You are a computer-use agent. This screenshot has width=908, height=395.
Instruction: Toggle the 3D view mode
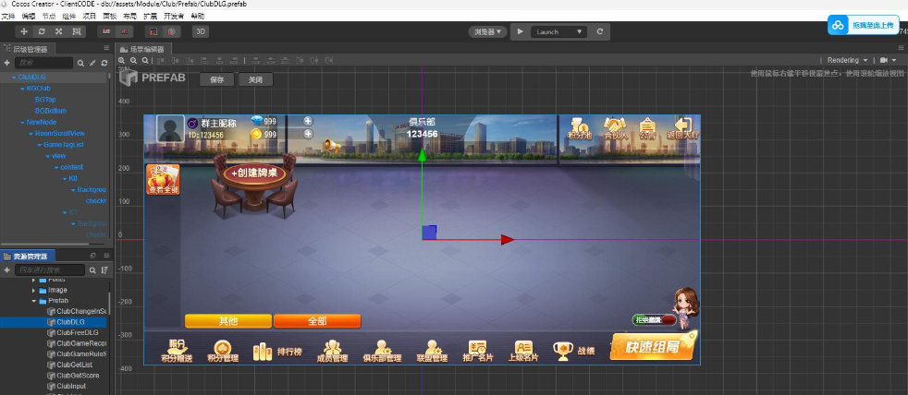[201, 31]
